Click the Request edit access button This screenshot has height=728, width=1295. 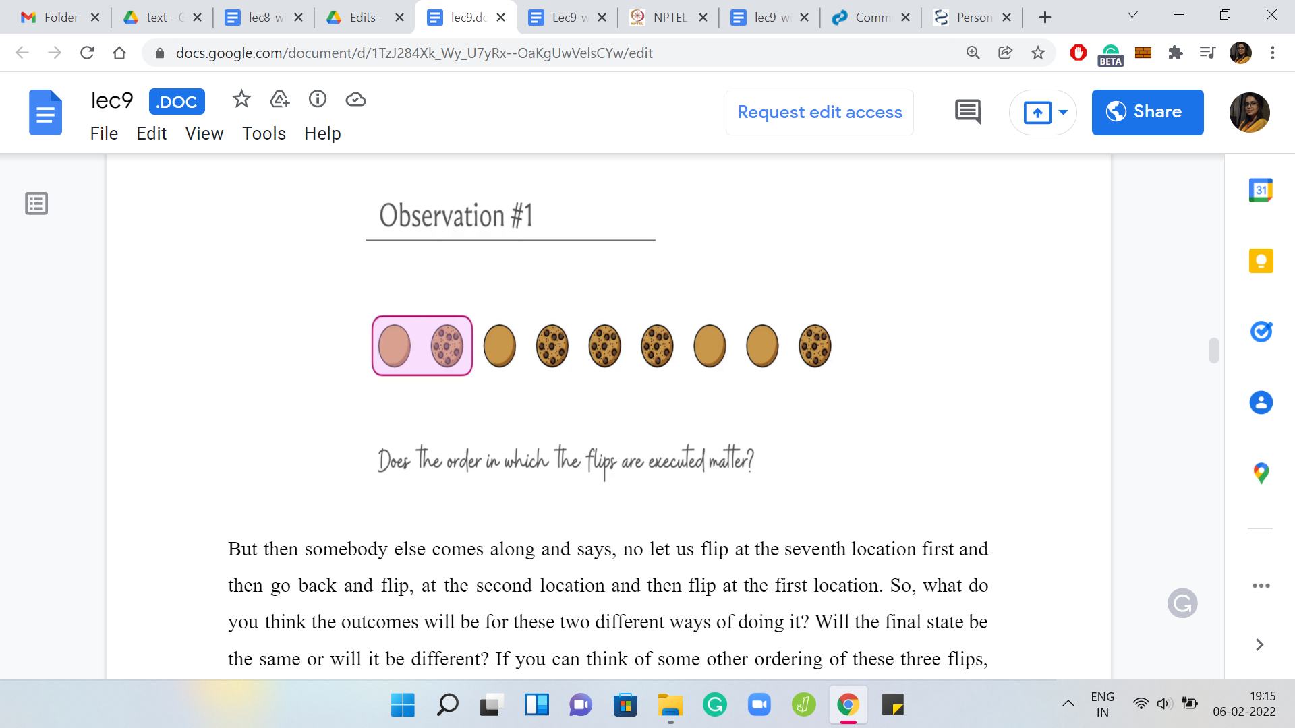819,112
